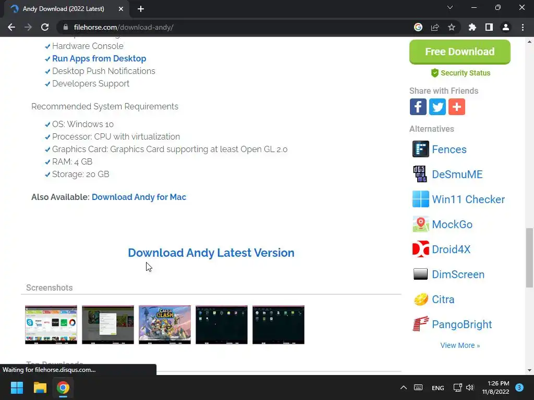This screenshot has width=534, height=400.
Task: Click View More alternatives link
Action: click(x=460, y=345)
